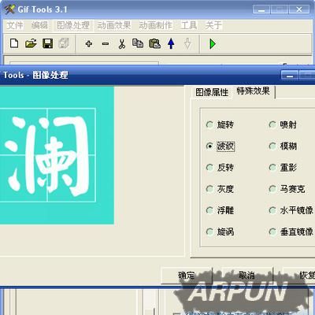
Task: Click the preview image of 澜 character
Action: point(57,155)
